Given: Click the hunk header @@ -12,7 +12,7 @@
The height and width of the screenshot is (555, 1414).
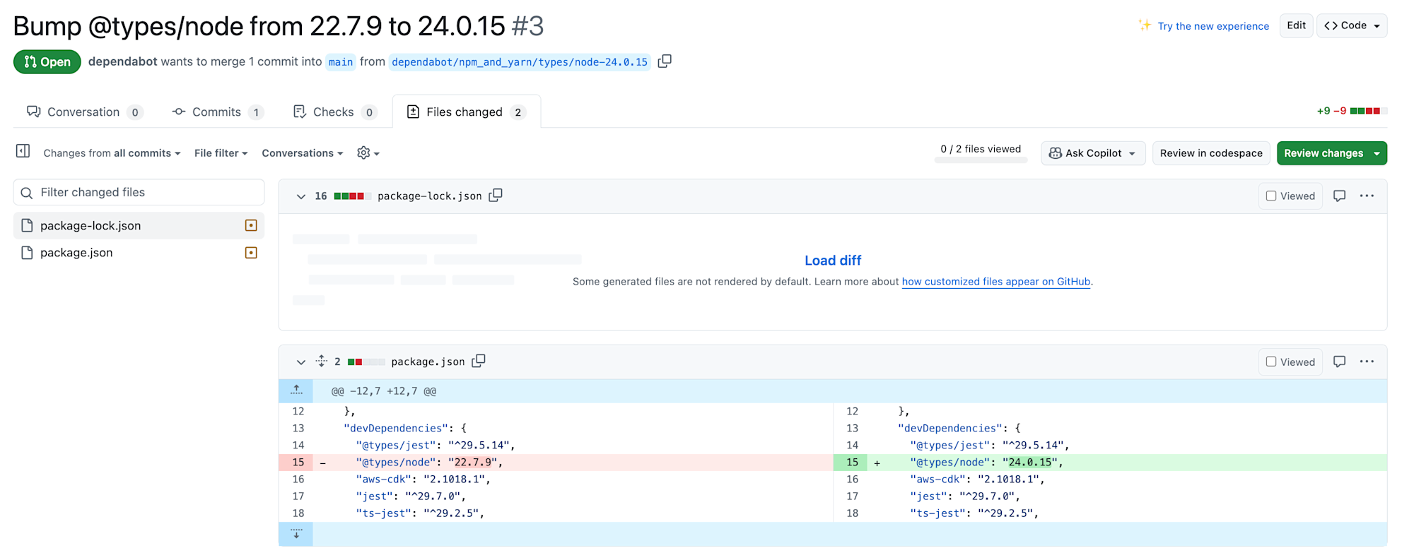Looking at the screenshot, I should click(x=384, y=391).
